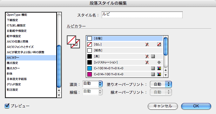Viewport: 216px width, 114px height.
Task: Click the キャンセル button
Action: tap(163, 106)
